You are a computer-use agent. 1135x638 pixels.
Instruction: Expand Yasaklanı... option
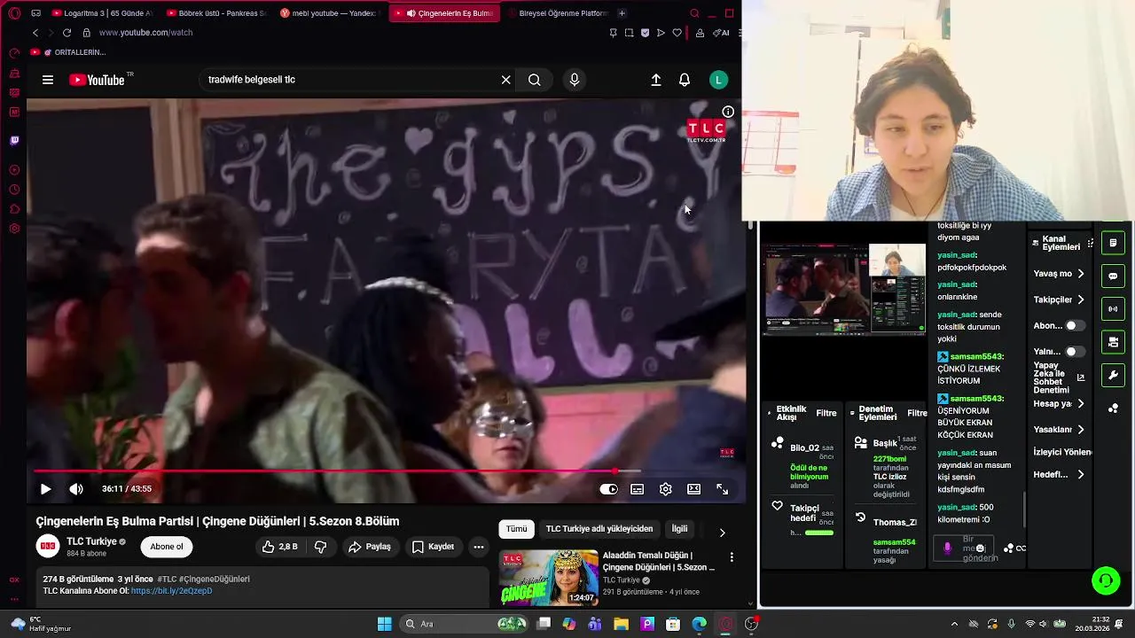(1059, 430)
